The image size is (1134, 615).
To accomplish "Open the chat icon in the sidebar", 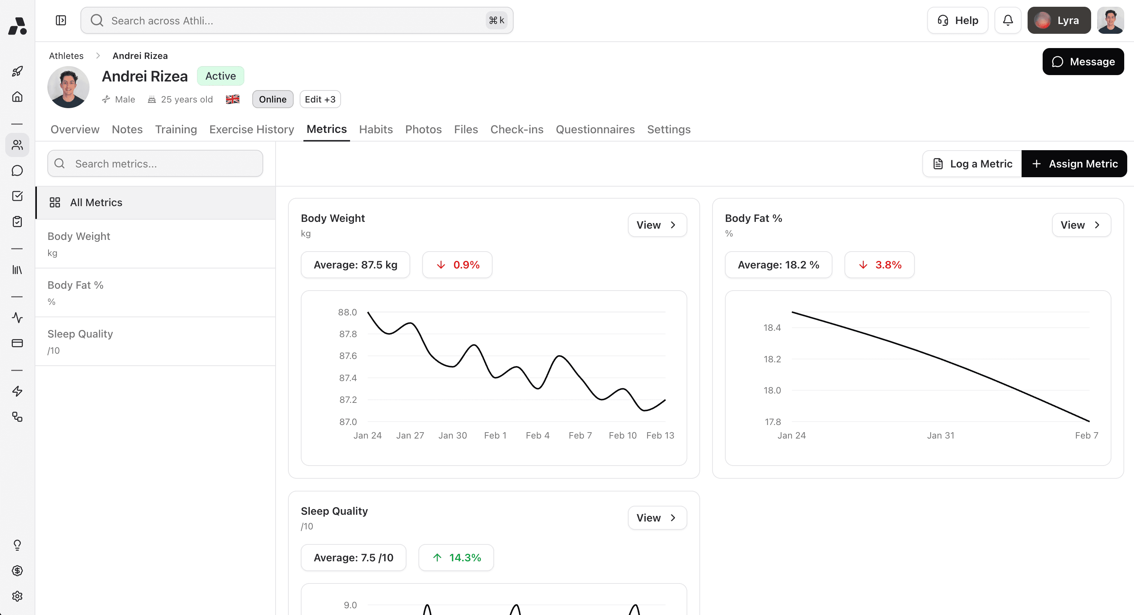I will (x=17, y=170).
